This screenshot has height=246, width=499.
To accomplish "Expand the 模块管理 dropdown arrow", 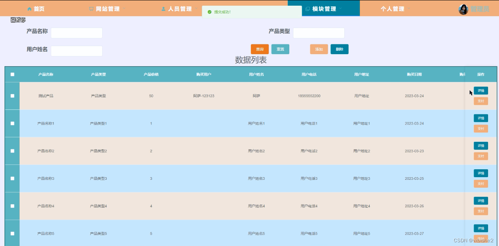I will point(341,9).
